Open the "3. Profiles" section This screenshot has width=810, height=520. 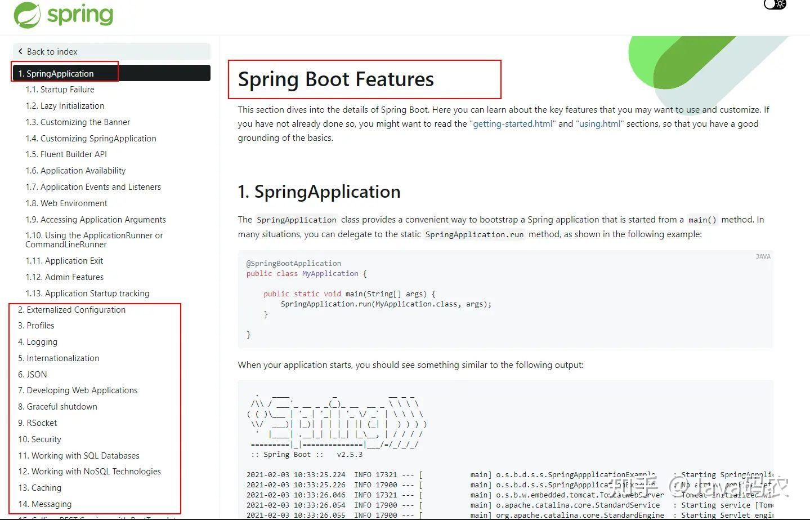pos(36,325)
